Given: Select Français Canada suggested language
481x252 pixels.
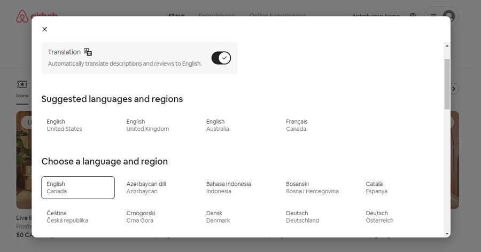Looking at the screenshot, I should (x=297, y=125).
